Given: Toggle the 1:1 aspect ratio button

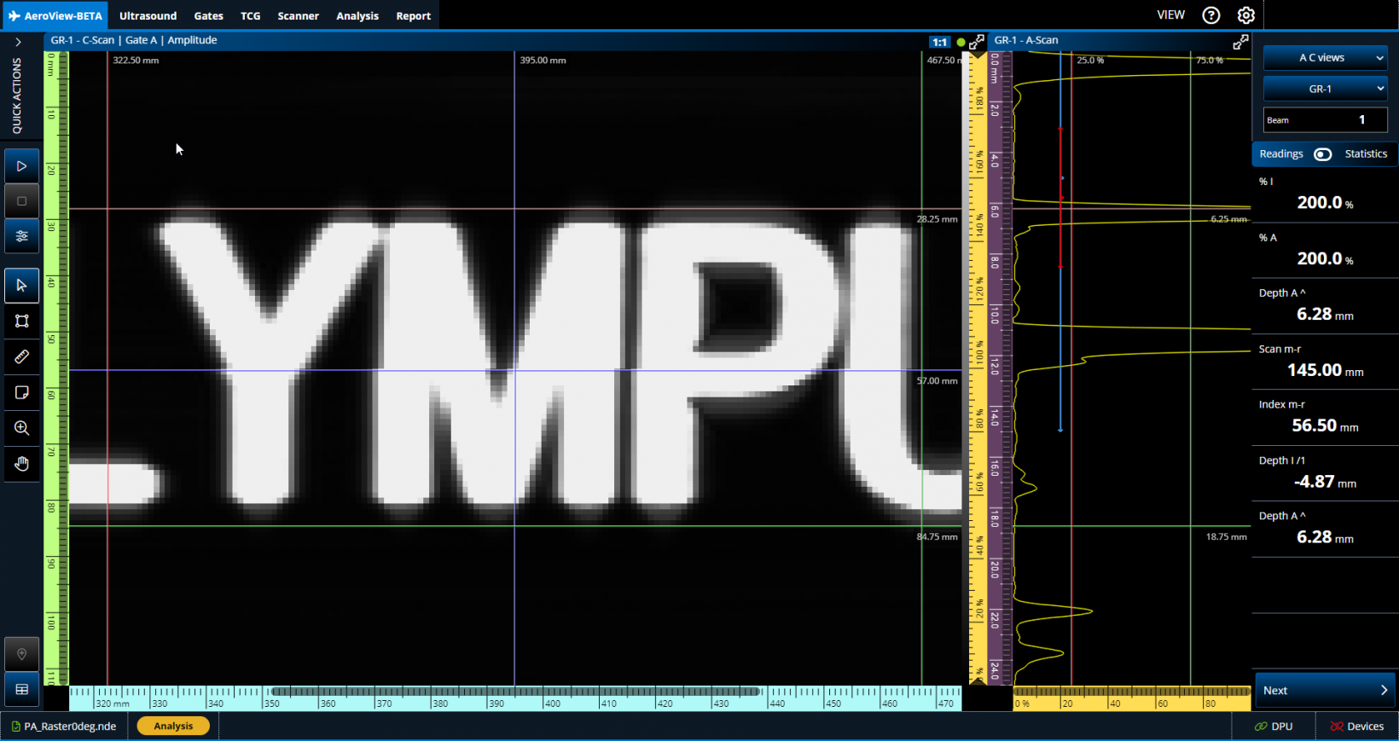Looking at the screenshot, I should 939,42.
